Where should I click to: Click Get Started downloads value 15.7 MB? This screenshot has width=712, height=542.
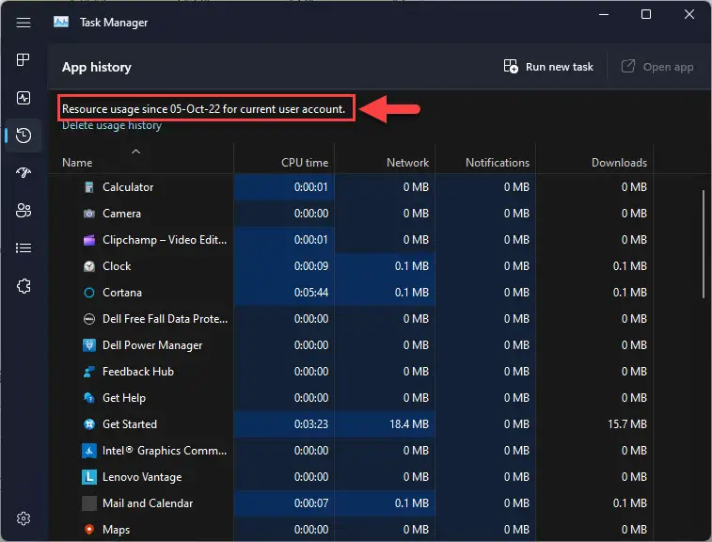[x=627, y=424]
